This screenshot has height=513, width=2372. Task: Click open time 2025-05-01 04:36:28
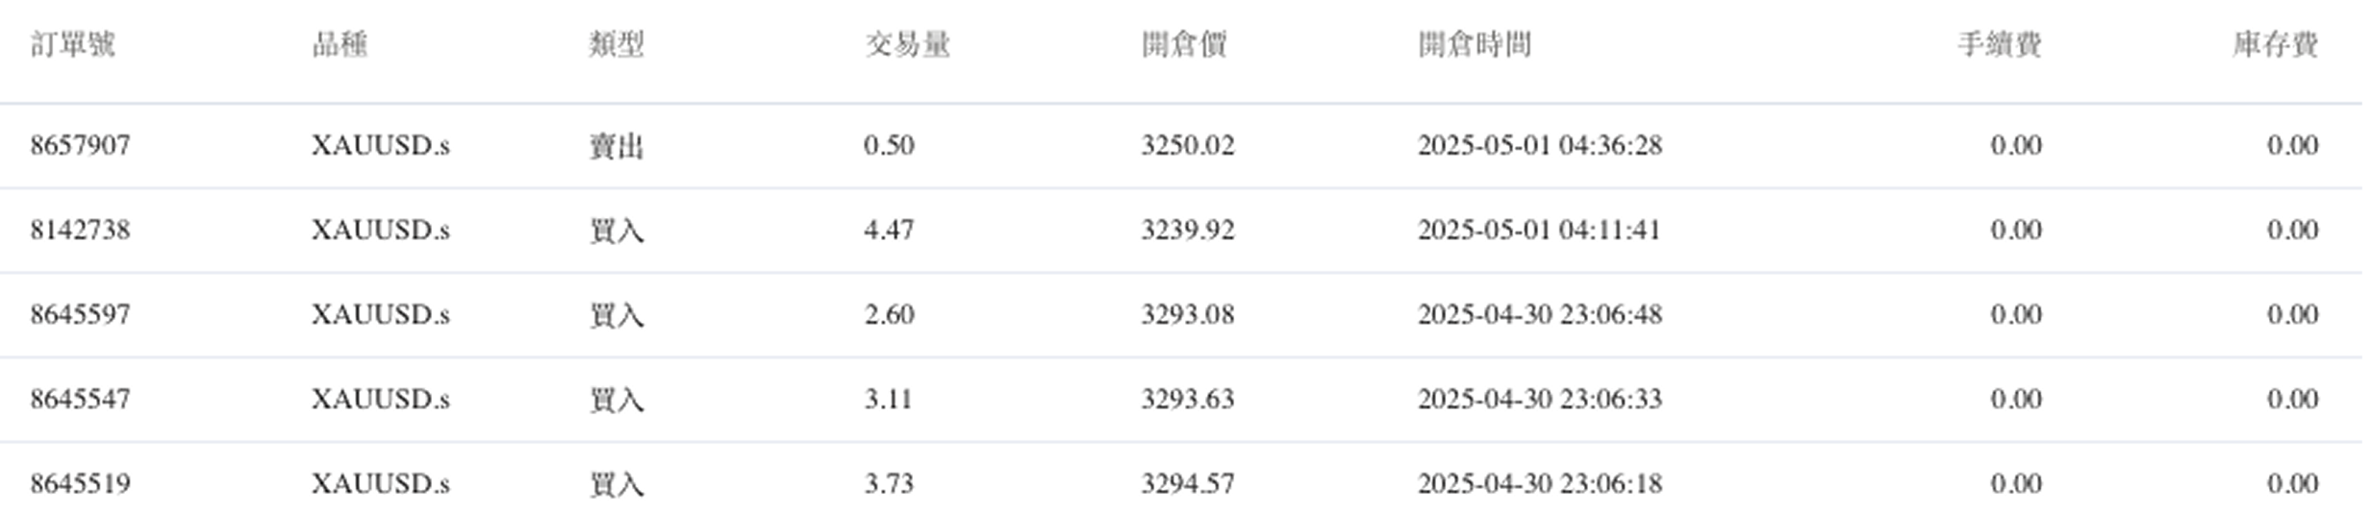tap(1539, 145)
